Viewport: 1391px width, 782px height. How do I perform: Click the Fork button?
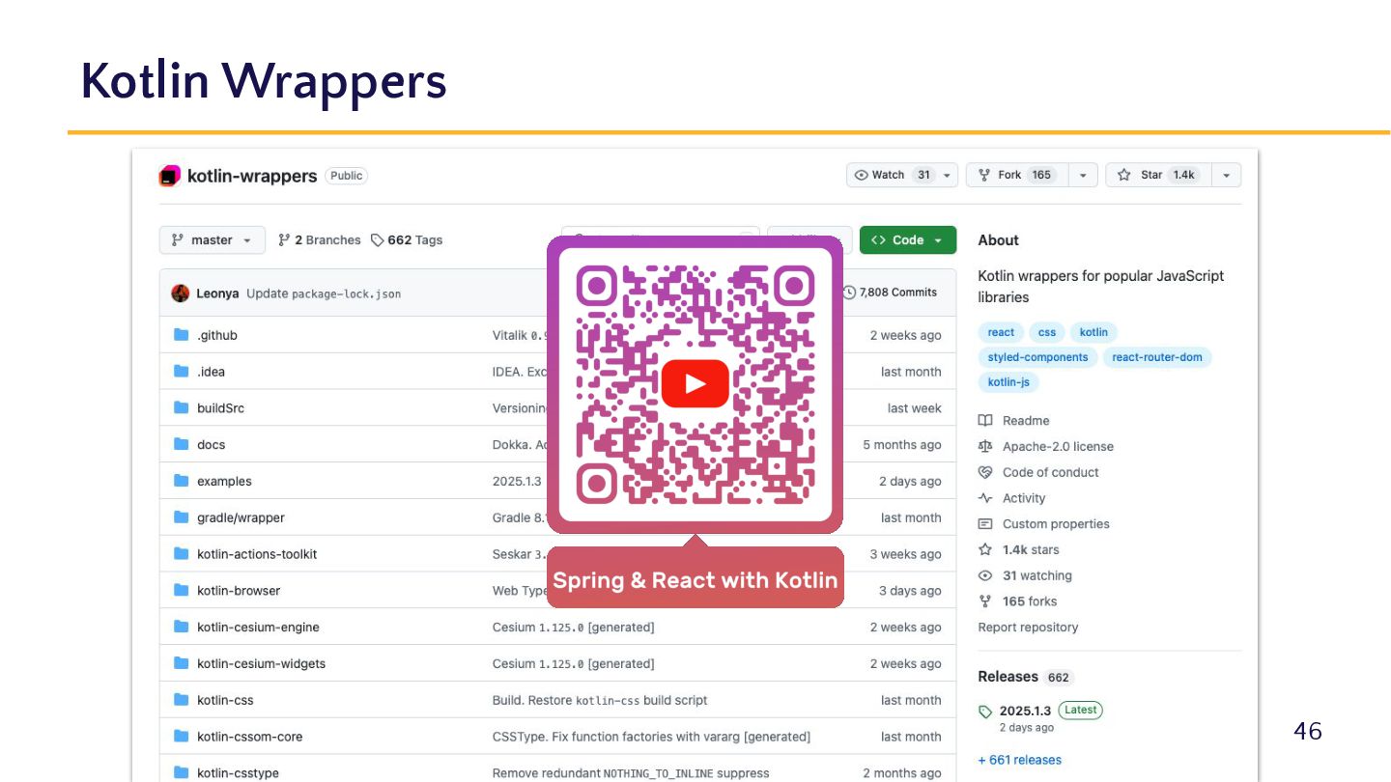coord(1016,175)
